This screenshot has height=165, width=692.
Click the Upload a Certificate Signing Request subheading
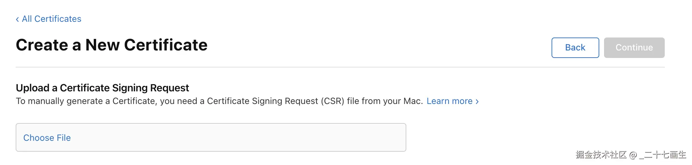point(102,88)
